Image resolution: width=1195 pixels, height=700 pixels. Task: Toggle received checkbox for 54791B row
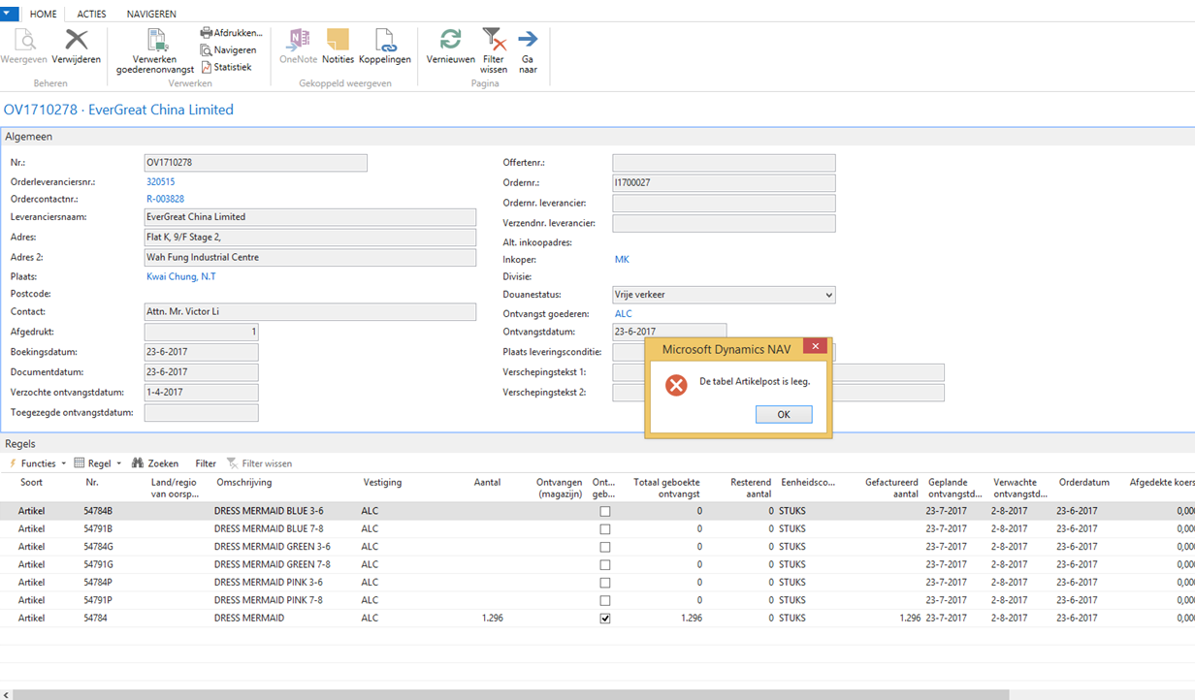coord(605,529)
